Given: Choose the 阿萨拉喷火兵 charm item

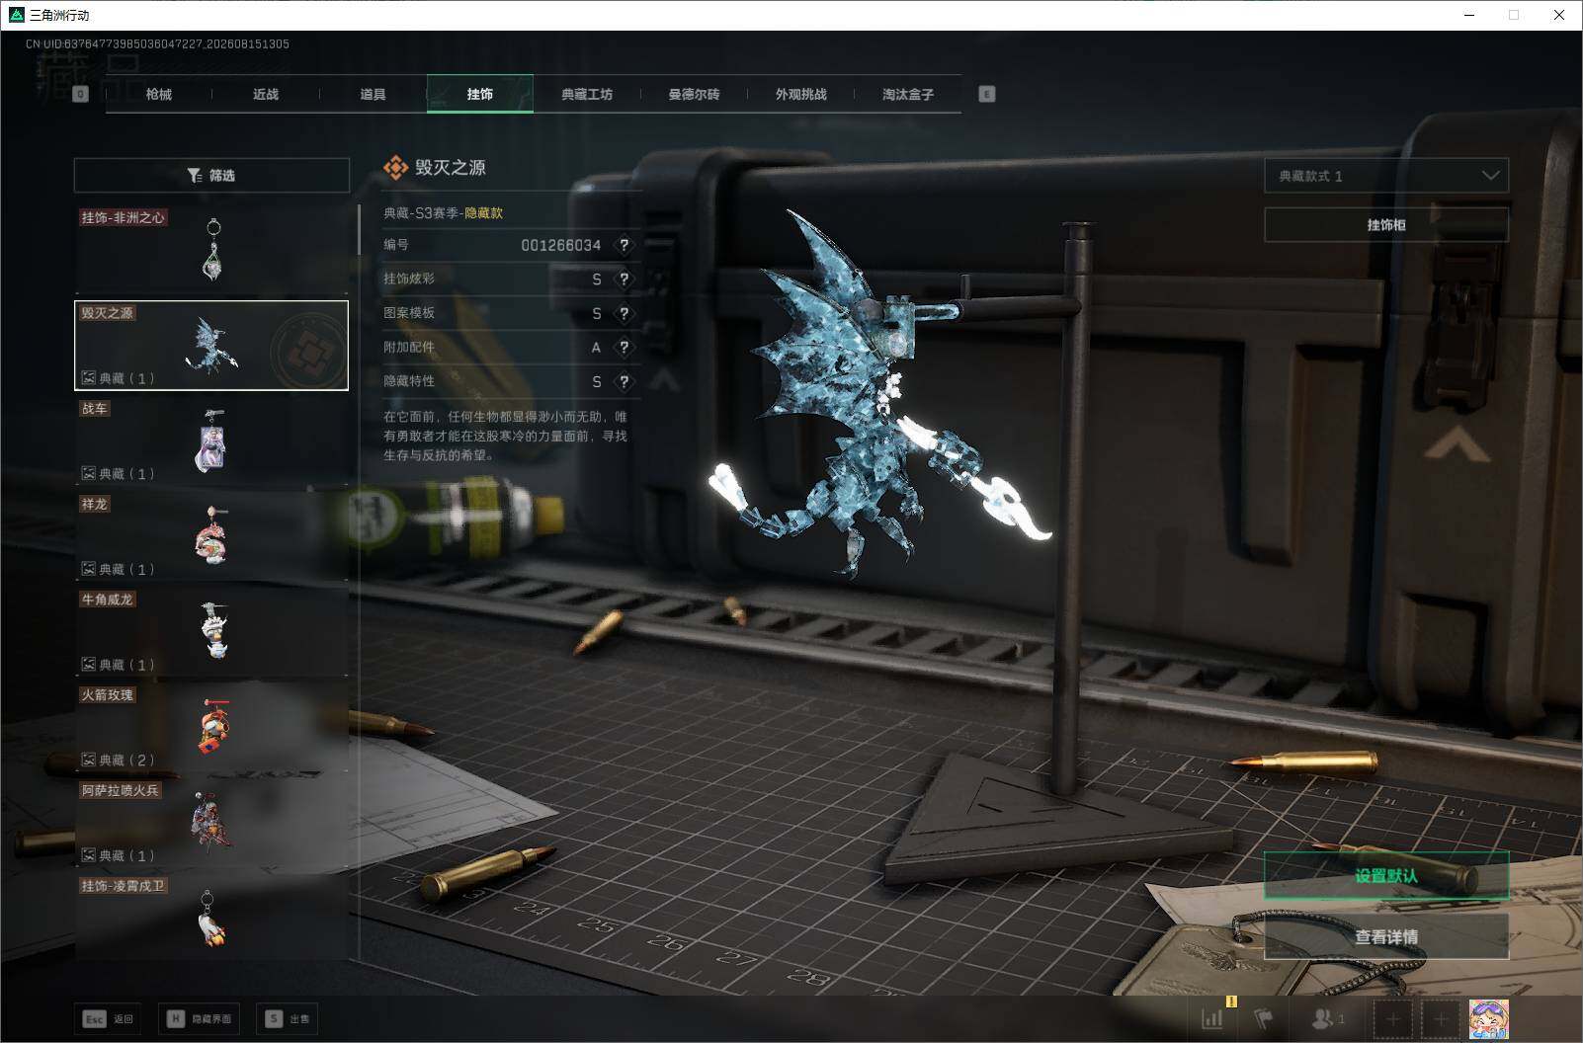Looking at the screenshot, I should pyautogui.click(x=211, y=823).
